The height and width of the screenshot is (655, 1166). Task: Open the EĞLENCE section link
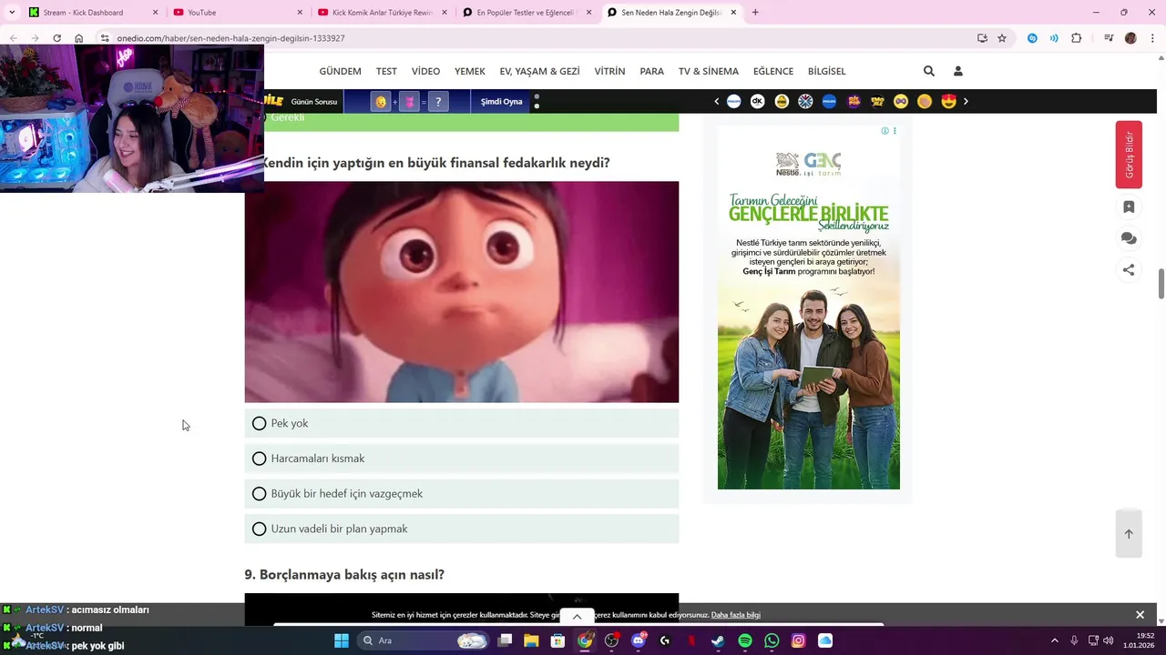click(x=773, y=71)
